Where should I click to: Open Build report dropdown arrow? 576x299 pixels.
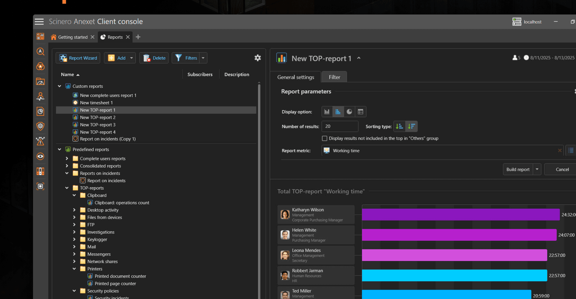pyautogui.click(x=537, y=169)
